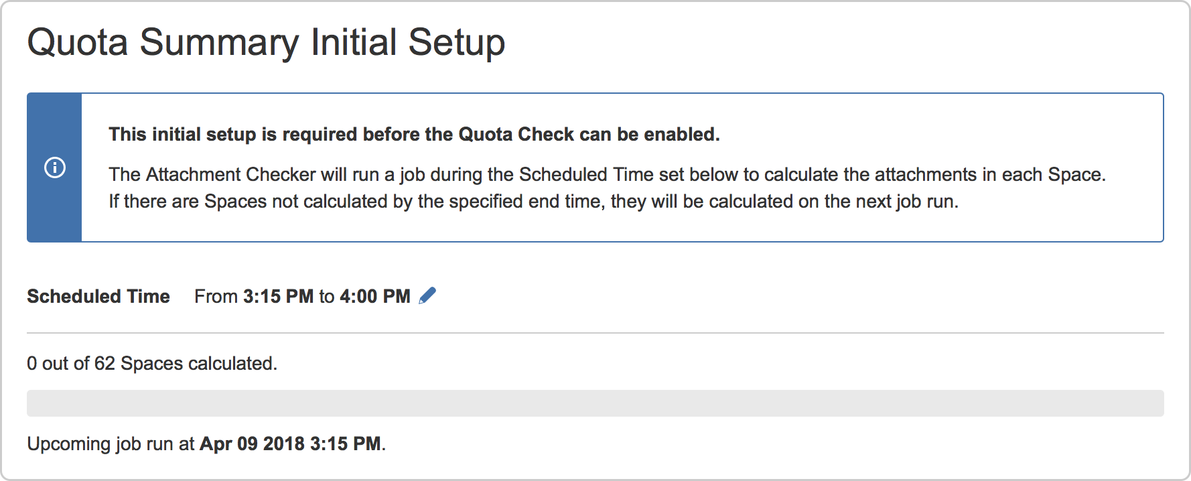
Task: Click the 3:15 PM start time
Action: click(277, 295)
